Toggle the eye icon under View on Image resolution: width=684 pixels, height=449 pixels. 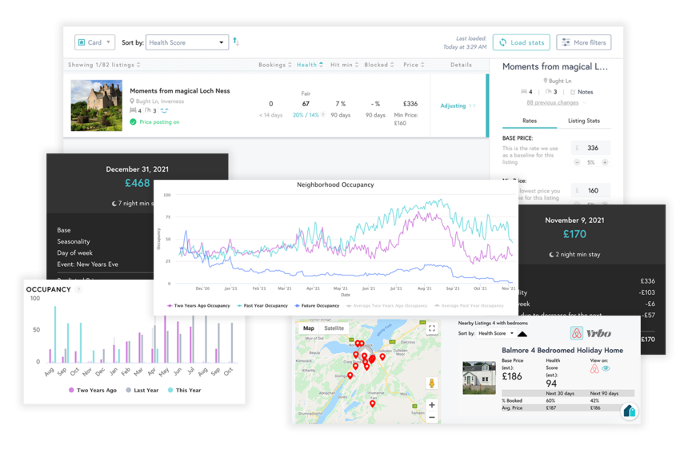pos(606,369)
